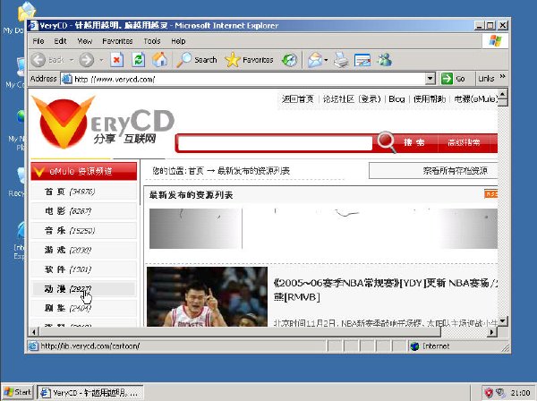Open Favorites star toolbar button
537x401 pixels.
(x=249, y=60)
